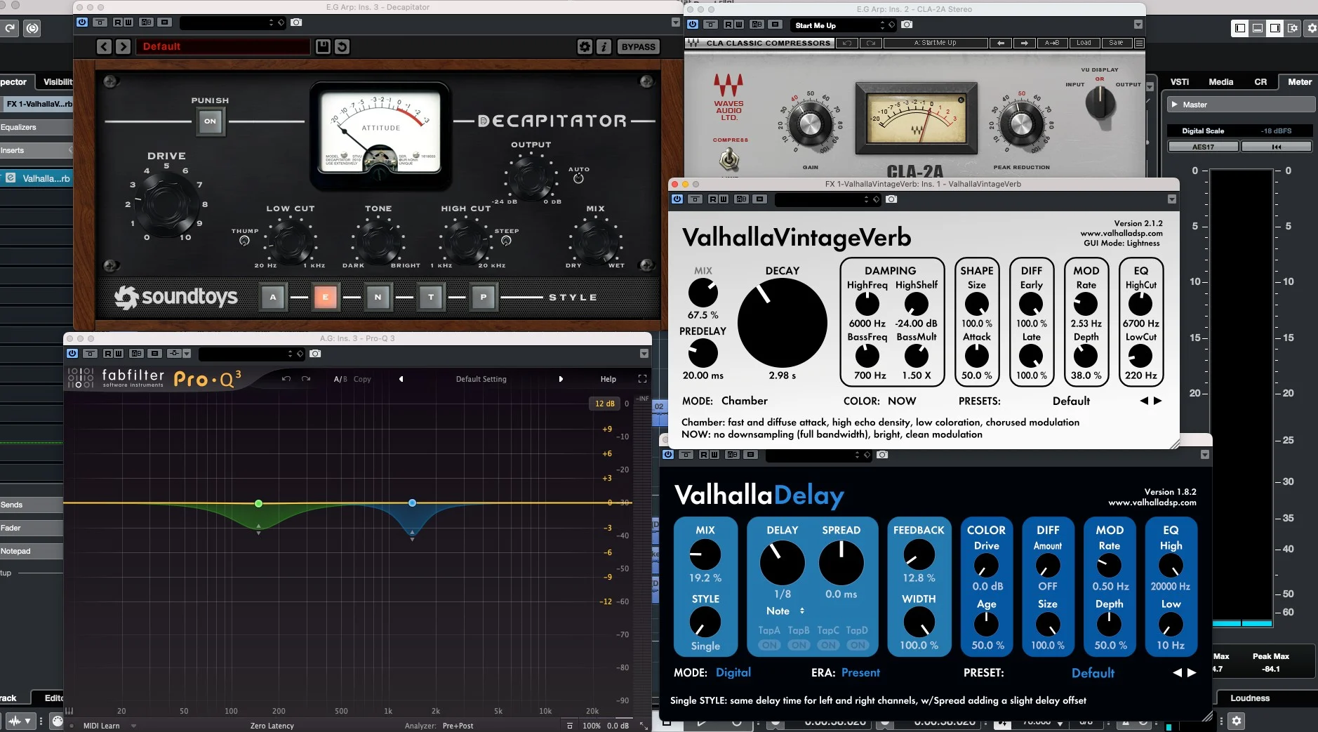Viewport: 1318px width, 732px height.
Task: Select Decapitator style E
Action: (325, 297)
